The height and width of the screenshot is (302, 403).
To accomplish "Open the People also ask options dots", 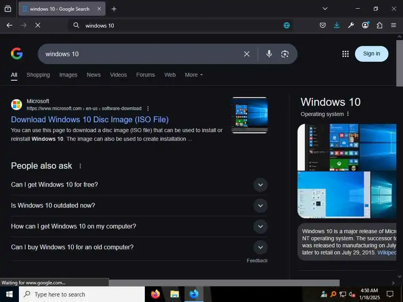I will pyautogui.click(x=80, y=166).
